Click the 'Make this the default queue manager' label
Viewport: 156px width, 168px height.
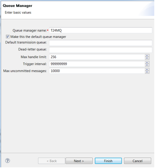pos(38,37)
